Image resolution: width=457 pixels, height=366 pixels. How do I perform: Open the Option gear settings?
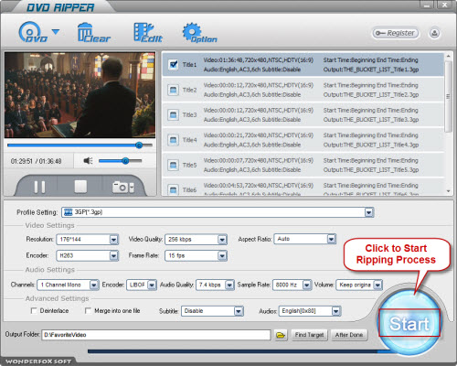[199, 32]
